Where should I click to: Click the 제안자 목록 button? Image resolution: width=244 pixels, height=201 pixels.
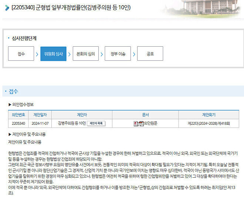click(x=96, y=123)
